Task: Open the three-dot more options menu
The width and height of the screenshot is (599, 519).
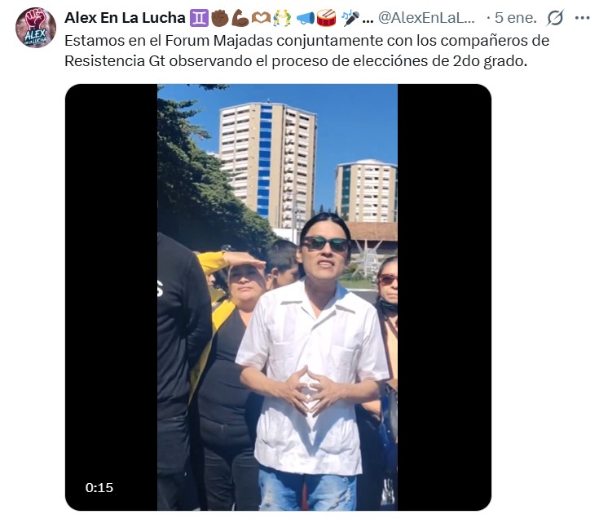Action: tap(582, 18)
